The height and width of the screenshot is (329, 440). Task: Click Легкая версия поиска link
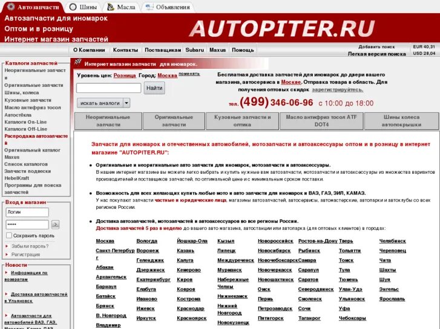pos(377,54)
